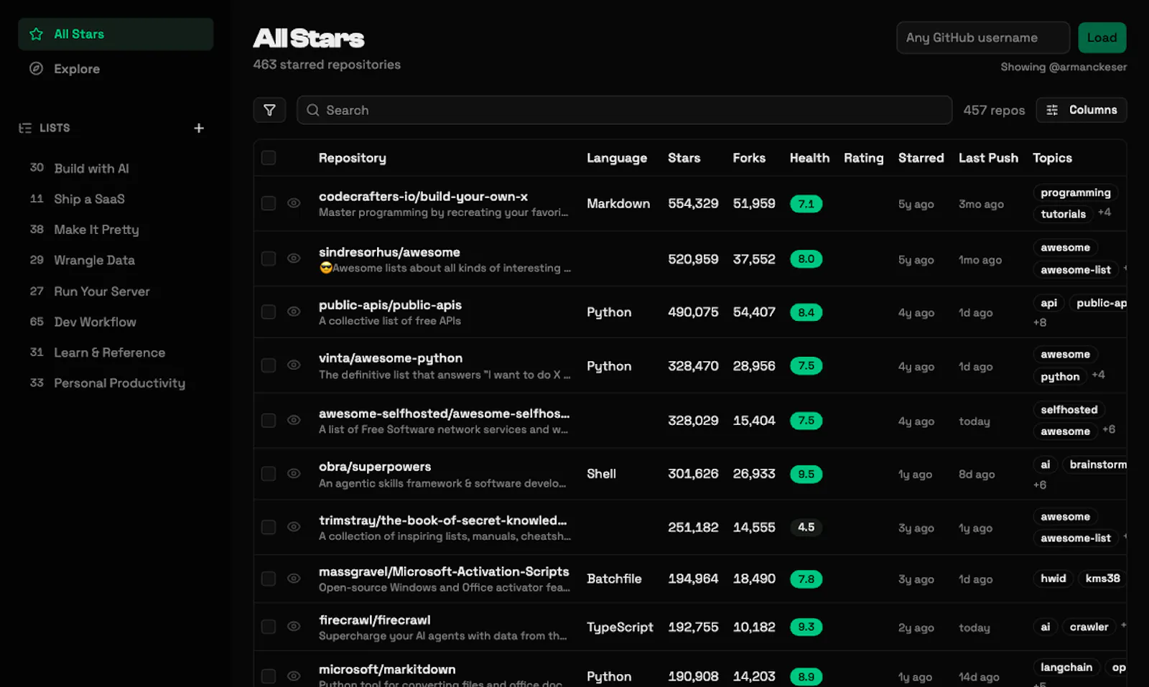The height and width of the screenshot is (687, 1149).
Task: Sort by the Language column header
Action: point(617,158)
